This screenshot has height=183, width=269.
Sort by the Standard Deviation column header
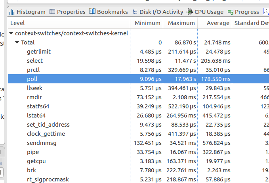[x=251, y=23]
